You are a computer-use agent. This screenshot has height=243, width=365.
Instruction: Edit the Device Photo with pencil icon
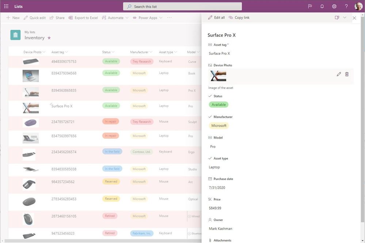point(339,74)
